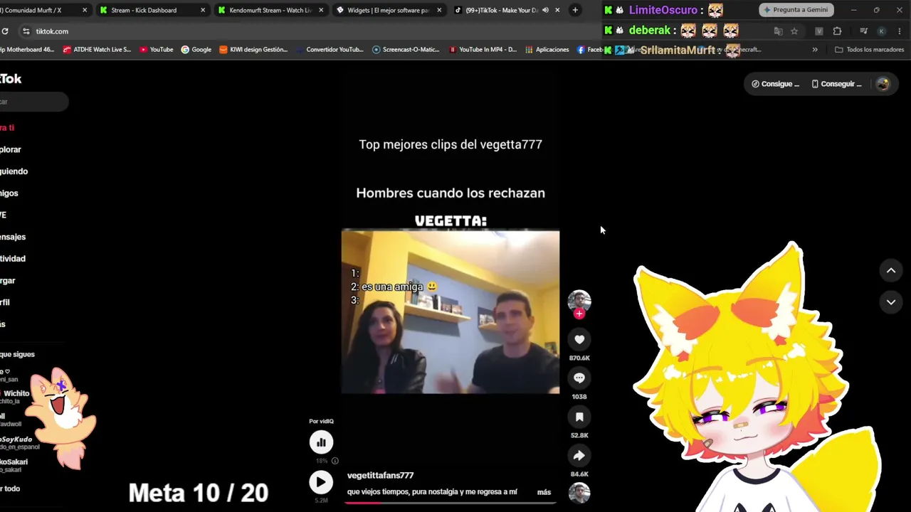This screenshot has width=911, height=512.
Task: Share the video using the arrow icon
Action: (579, 456)
